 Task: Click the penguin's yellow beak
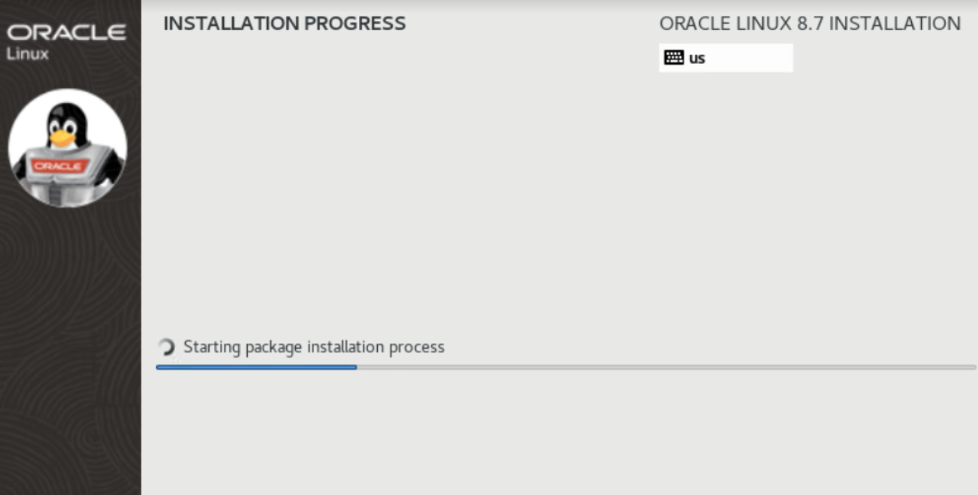62,138
